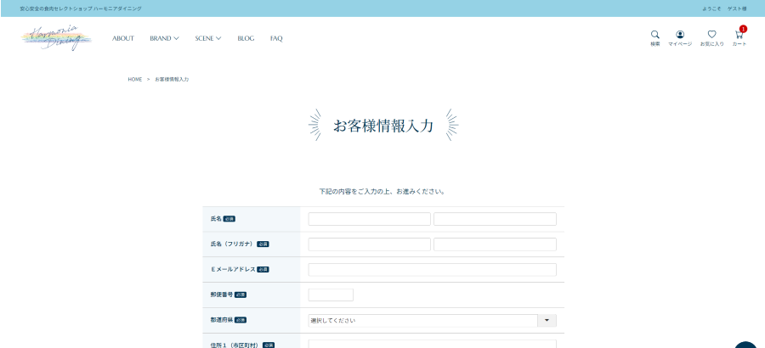
Task: Click the ゲスト様 text in top bar
Action: pyautogui.click(x=737, y=8)
